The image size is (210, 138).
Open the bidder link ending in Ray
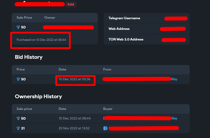174,79
